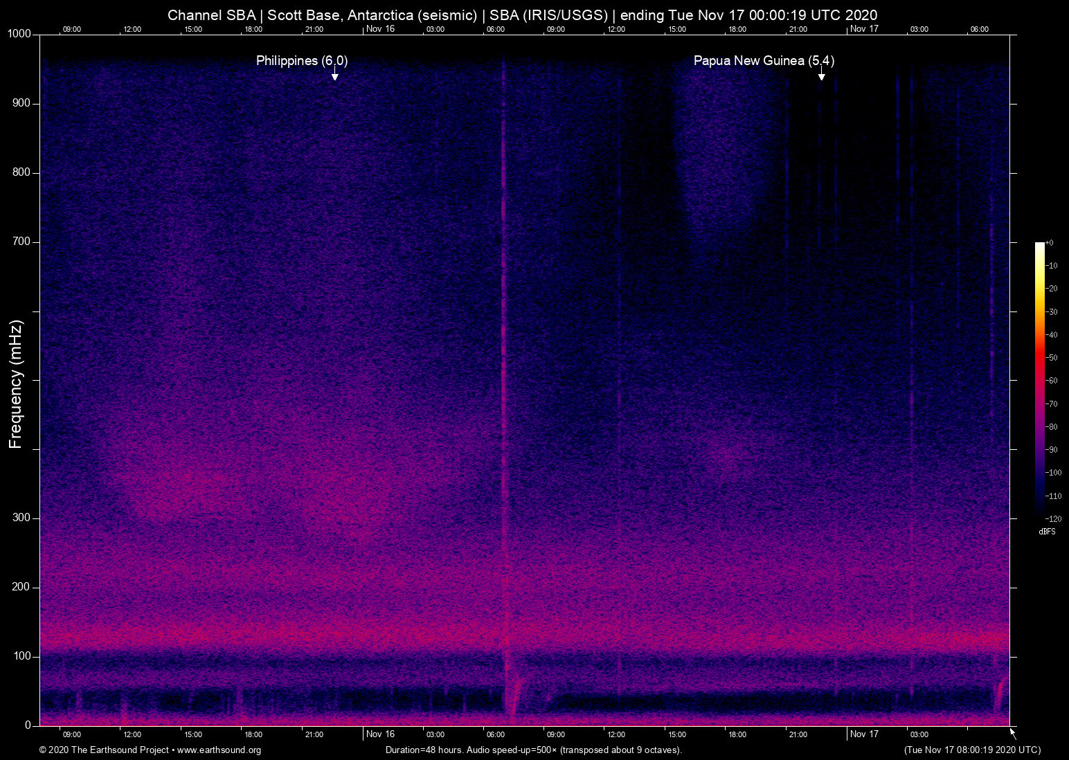Click the Tue Nov 17 08:00:19 timestamp in footer

click(972, 750)
